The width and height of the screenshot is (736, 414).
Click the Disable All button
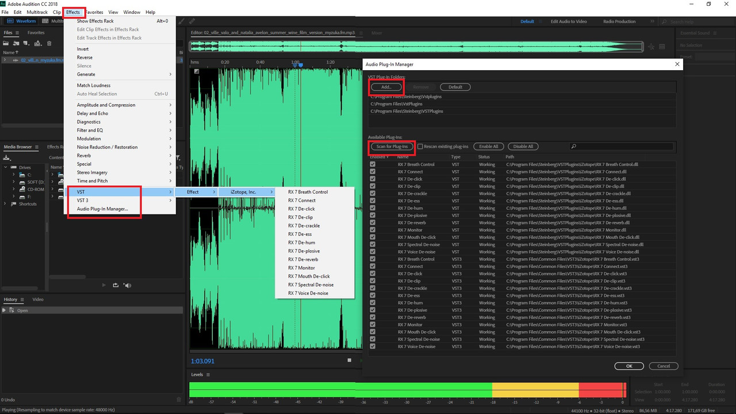(523, 147)
